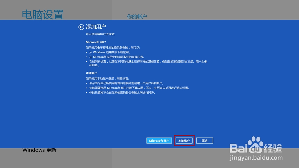Click the 你的帐户 heading
The image size is (299, 168).
point(137,16)
